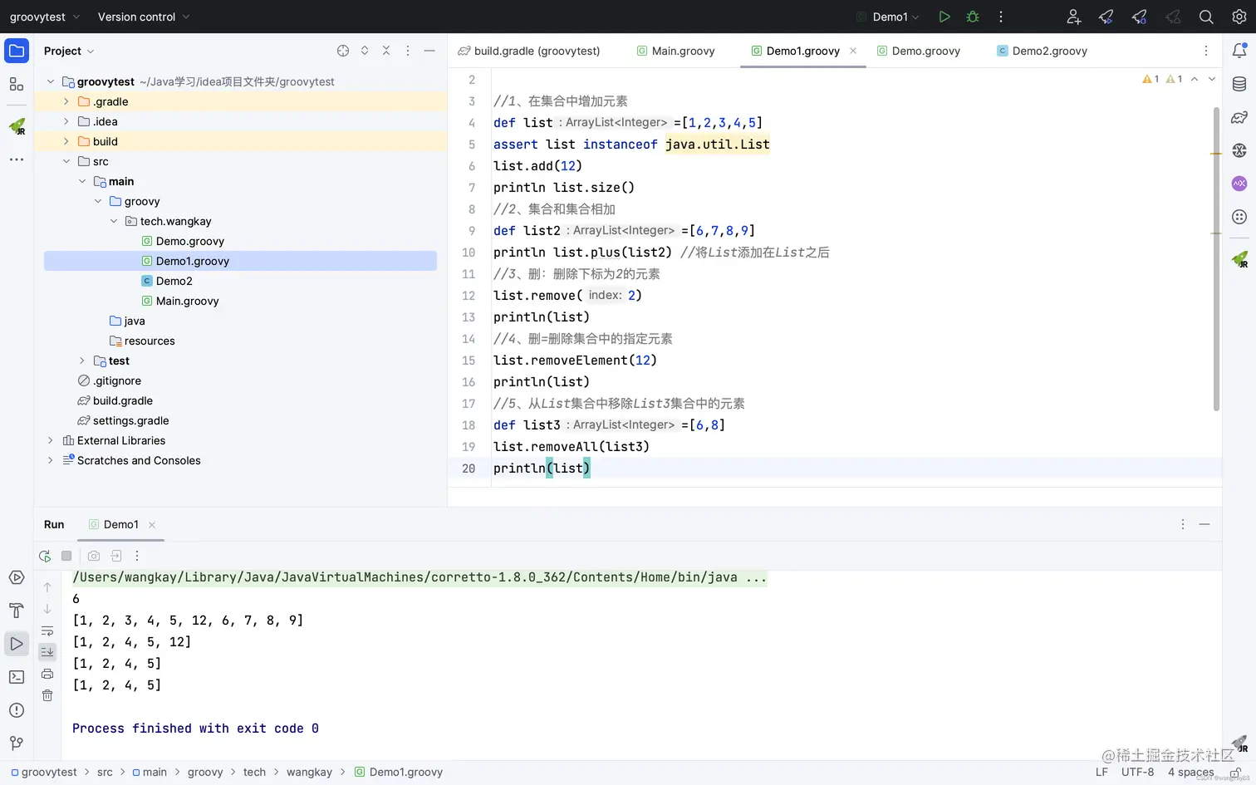The height and width of the screenshot is (785, 1256).
Task: Click 4 spaces indent setting in status bar
Action: point(1190,772)
